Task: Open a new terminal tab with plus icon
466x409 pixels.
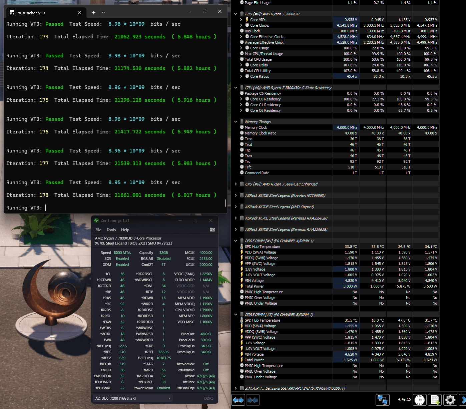Action: (93, 12)
